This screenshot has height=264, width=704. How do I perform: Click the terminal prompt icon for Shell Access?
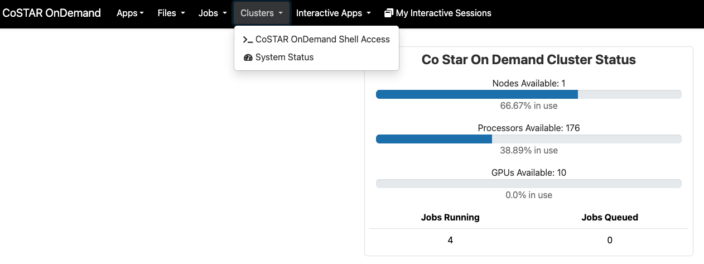click(x=248, y=40)
